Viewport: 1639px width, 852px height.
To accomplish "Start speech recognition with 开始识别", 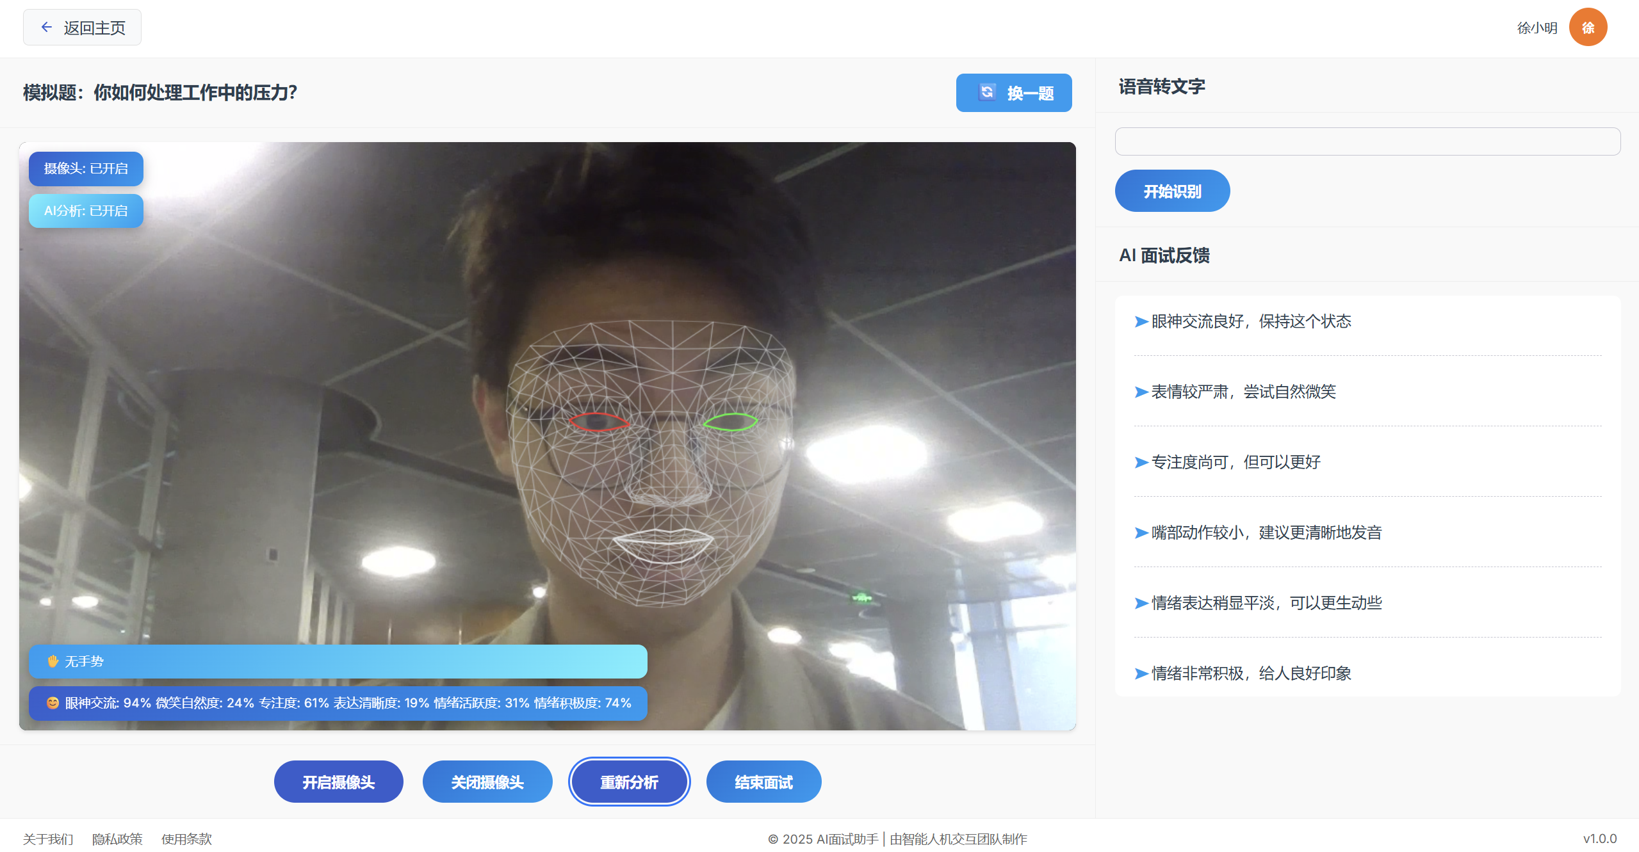I will [x=1171, y=191].
